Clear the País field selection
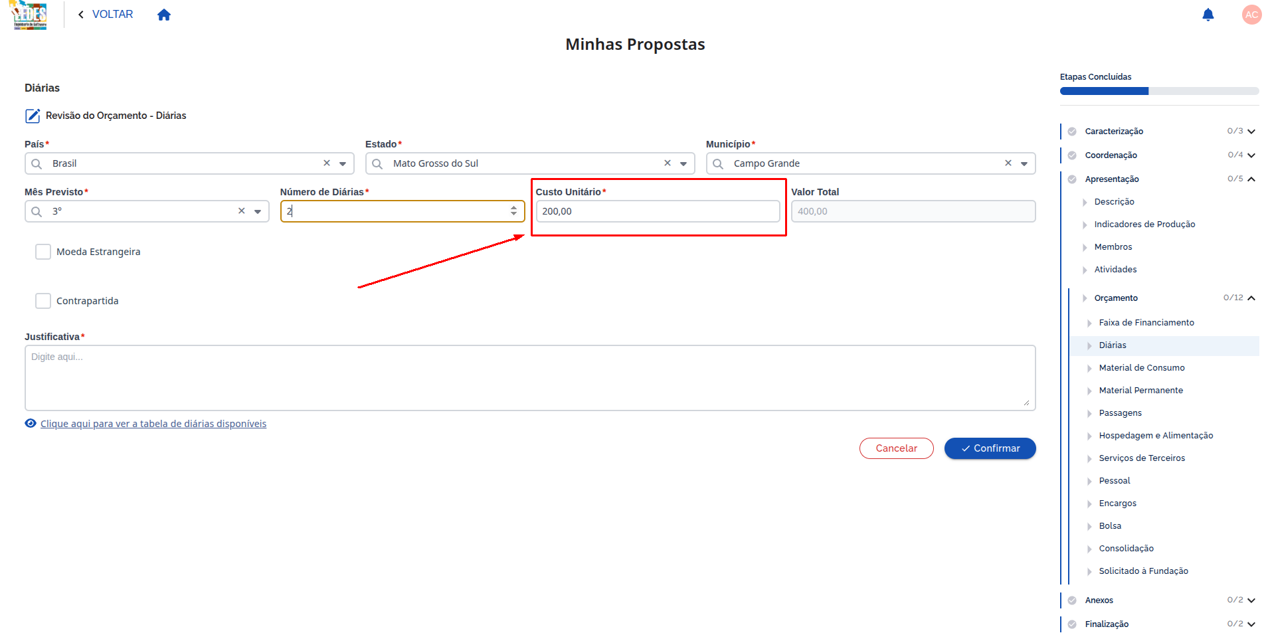Image resolution: width=1264 pixels, height=635 pixels. pyautogui.click(x=327, y=163)
